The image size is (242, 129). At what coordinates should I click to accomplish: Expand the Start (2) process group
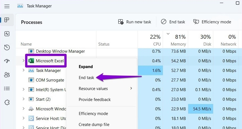(23, 99)
